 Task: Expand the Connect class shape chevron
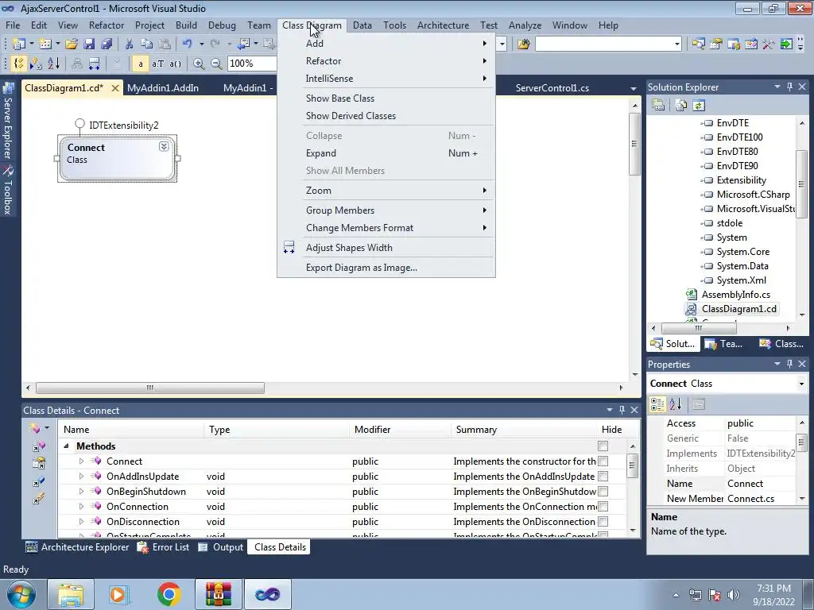click(x=164, y=147)
